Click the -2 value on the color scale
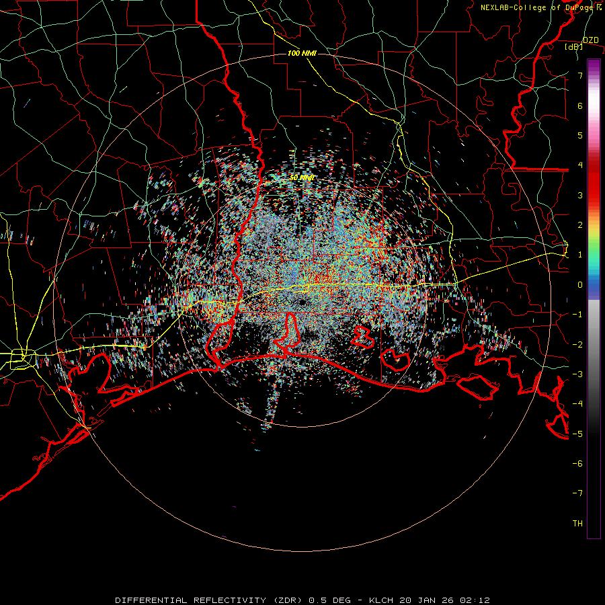Viewport: 605px width, 605px height. (x=577, y=345)
